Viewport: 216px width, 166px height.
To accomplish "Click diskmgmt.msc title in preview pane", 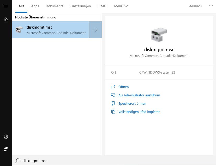I will coord(159,50).
